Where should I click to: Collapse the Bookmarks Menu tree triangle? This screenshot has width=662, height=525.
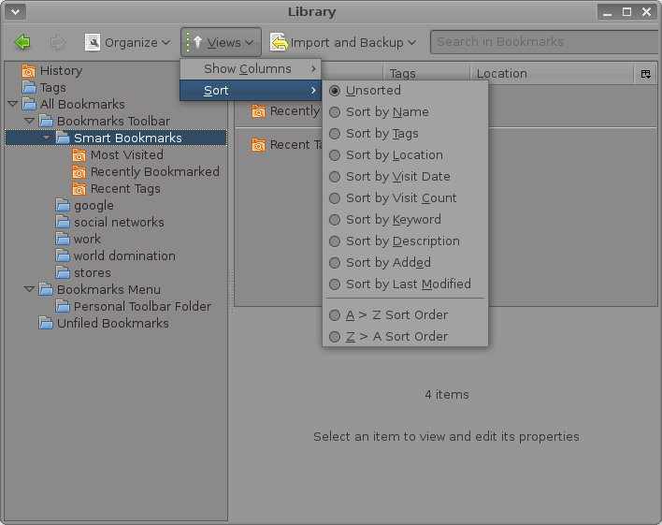click(29, 289)
